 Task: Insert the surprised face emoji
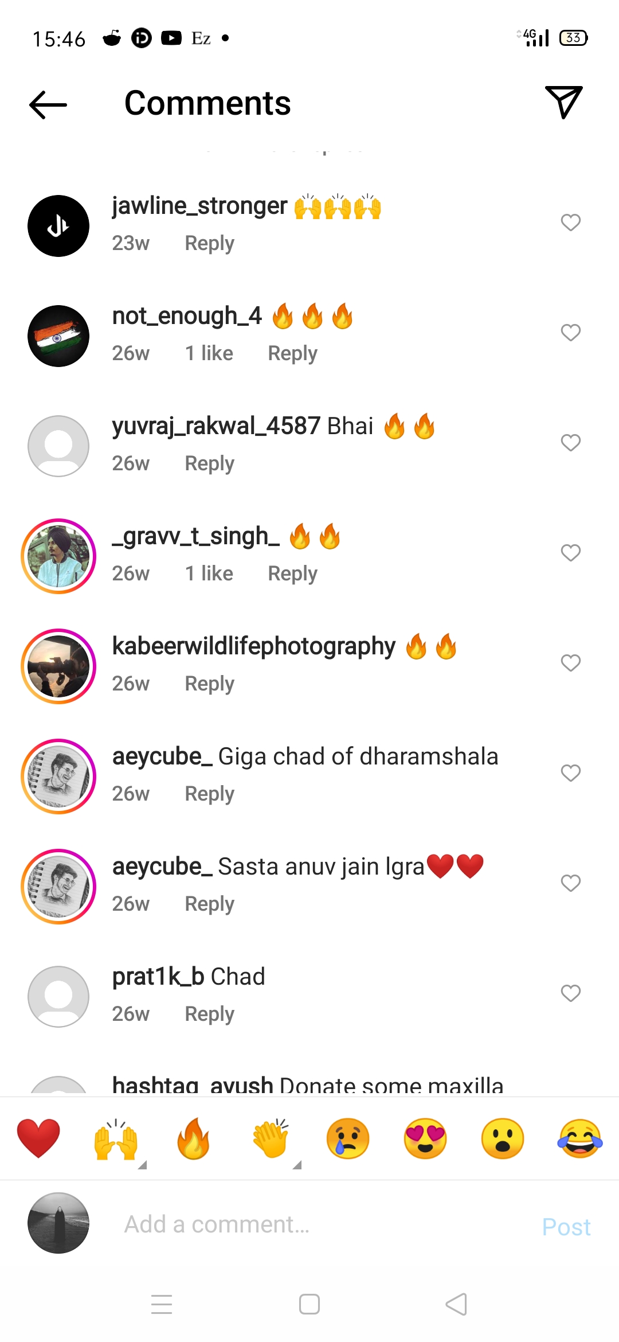coord(503,1138)
